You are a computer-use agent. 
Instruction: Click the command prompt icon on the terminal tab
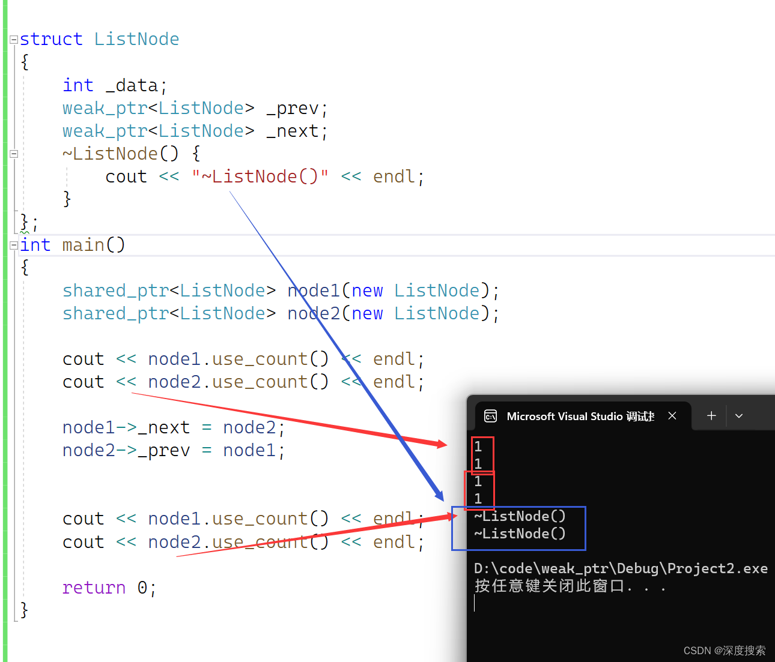[x=490, y=415]
